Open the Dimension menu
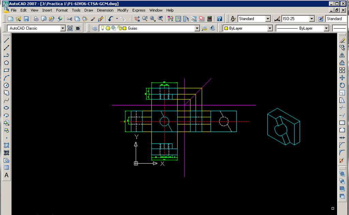The height and width of the screenshot is (215, 349). tap(105, 10)
